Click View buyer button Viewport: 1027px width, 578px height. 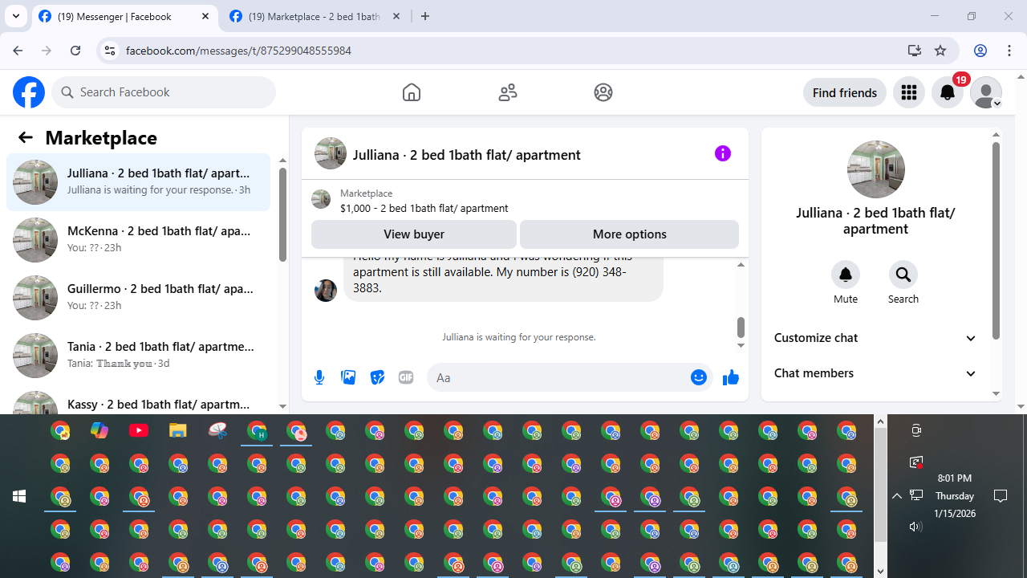(x=414, y=234)
